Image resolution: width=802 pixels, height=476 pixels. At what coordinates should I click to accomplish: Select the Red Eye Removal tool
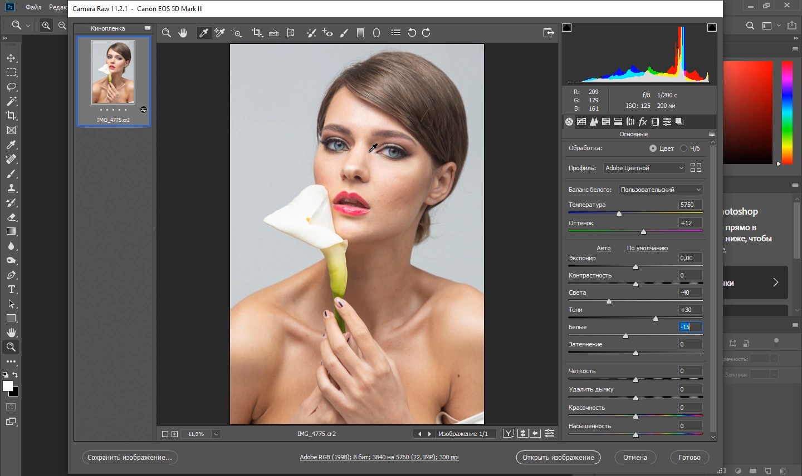click(x=327, y=33)
